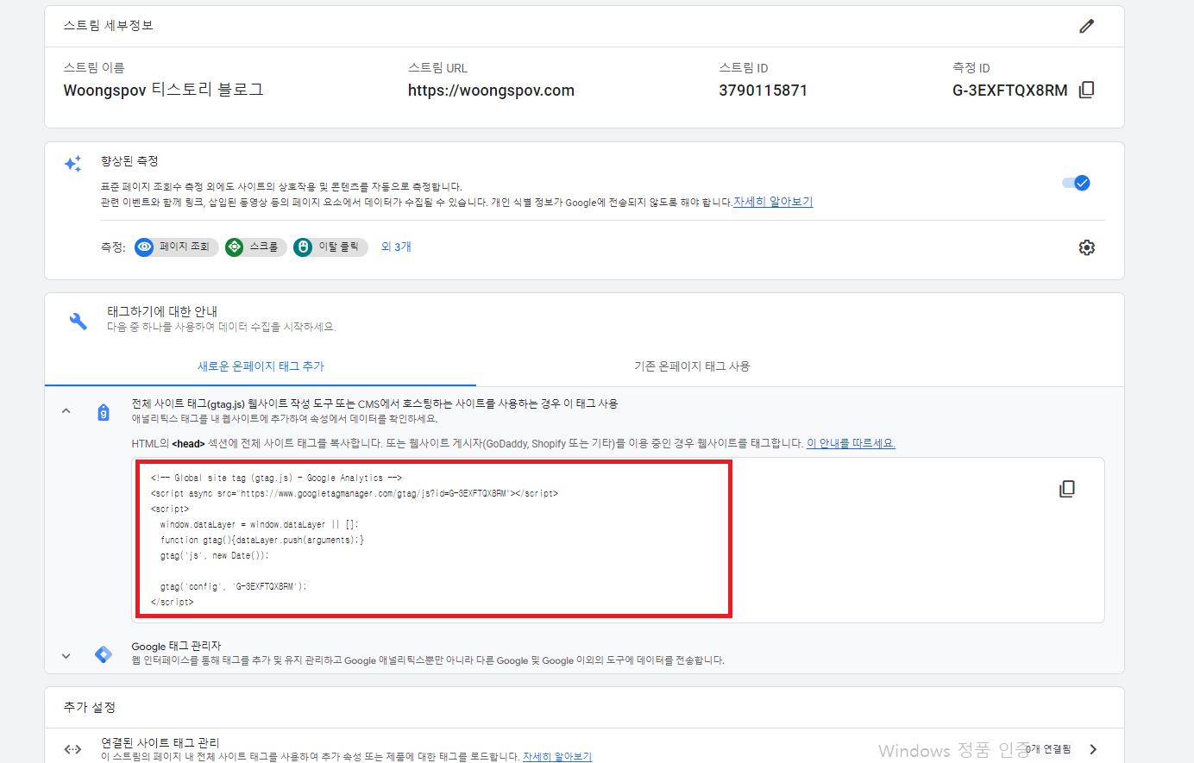Open enhanced measurement gear settings

click(1087, 247)
